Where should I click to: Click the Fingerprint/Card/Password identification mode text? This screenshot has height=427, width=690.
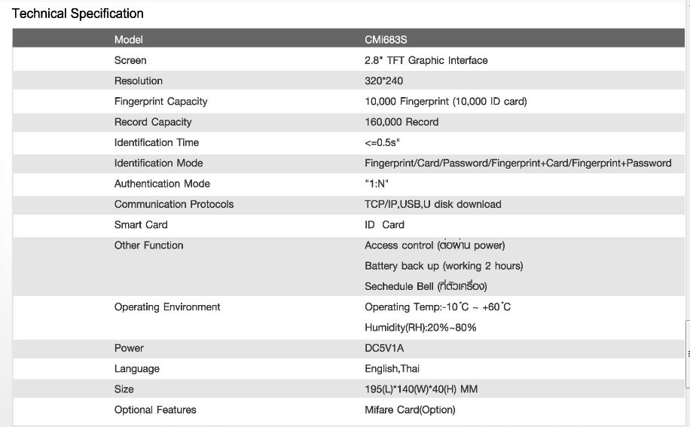click(x=517, y=163)
